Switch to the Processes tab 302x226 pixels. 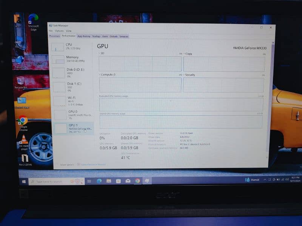[54, 37]
